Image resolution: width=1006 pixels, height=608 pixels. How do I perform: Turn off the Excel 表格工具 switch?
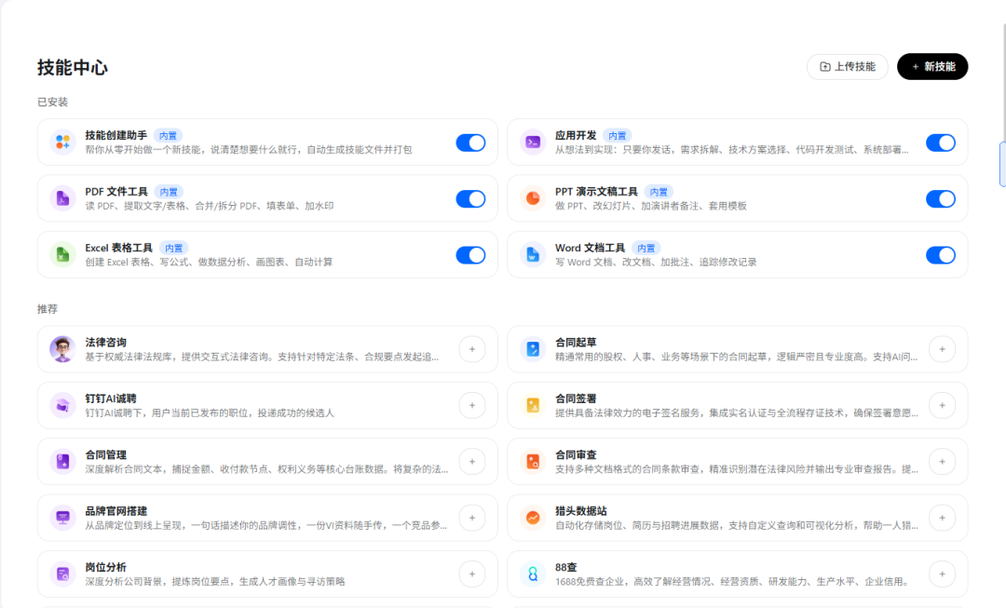(471, 255)
